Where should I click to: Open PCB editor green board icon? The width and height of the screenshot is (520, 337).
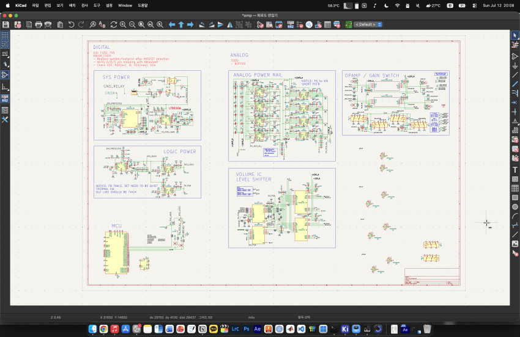(349, 24)
